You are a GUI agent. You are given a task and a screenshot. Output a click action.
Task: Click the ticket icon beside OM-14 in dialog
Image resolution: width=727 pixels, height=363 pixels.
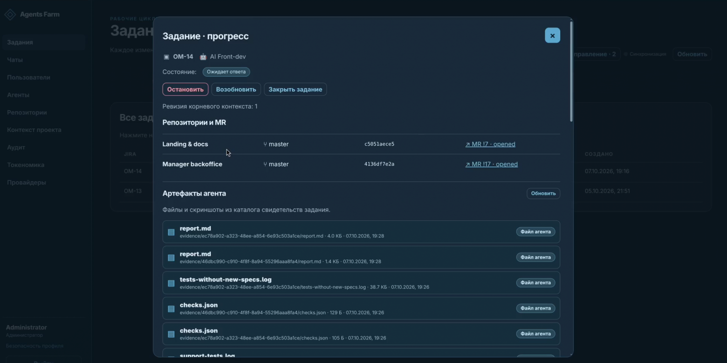[166, 57]
